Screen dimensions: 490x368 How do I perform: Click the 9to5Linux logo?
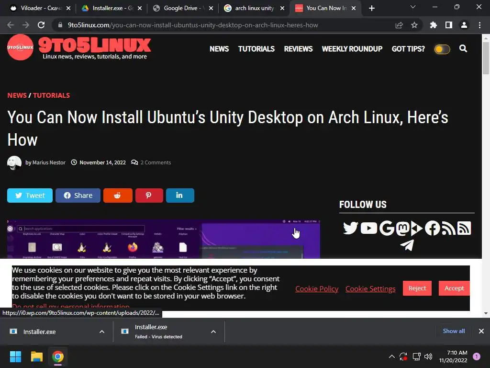pos(79,47)
